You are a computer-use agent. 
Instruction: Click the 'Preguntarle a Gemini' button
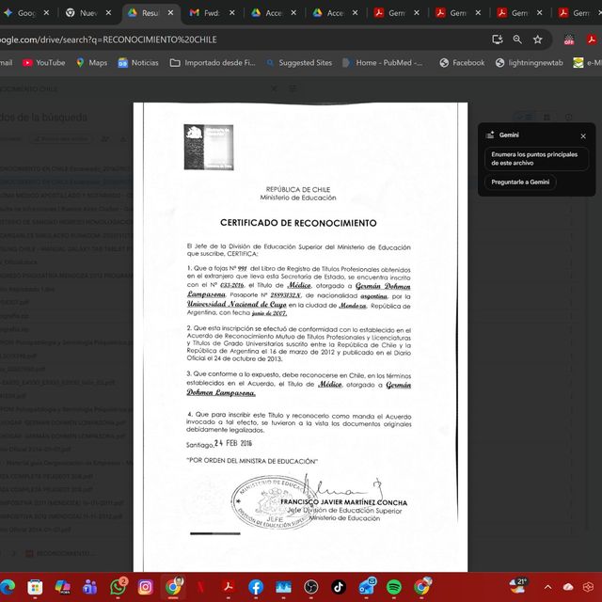[x=520, y=182]
